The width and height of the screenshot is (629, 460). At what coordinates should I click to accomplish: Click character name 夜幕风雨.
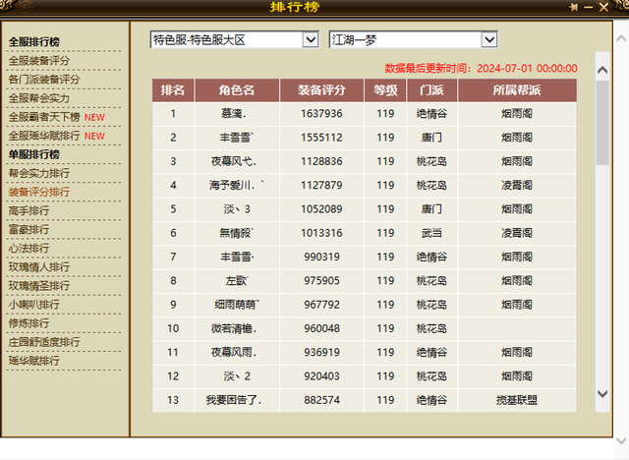(x=234, y=353)
